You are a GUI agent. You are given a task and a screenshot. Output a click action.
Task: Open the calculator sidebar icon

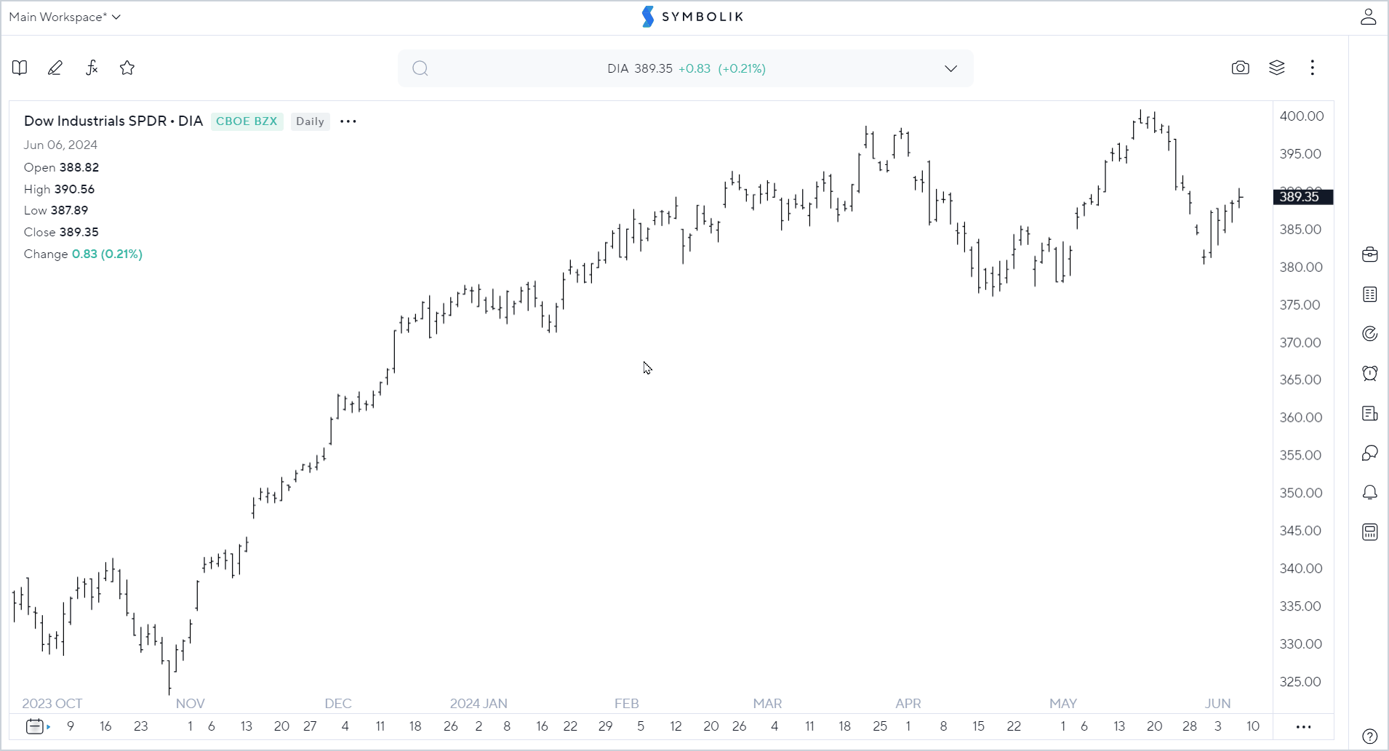1370,532
